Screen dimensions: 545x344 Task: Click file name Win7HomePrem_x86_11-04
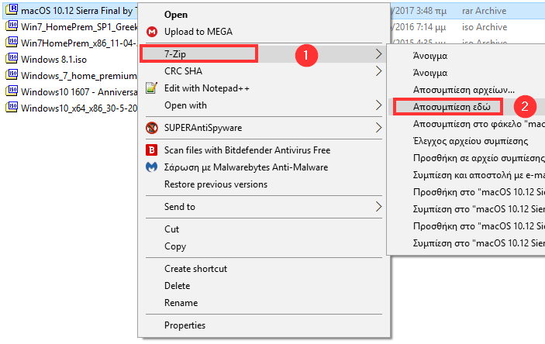click(79, 43)
